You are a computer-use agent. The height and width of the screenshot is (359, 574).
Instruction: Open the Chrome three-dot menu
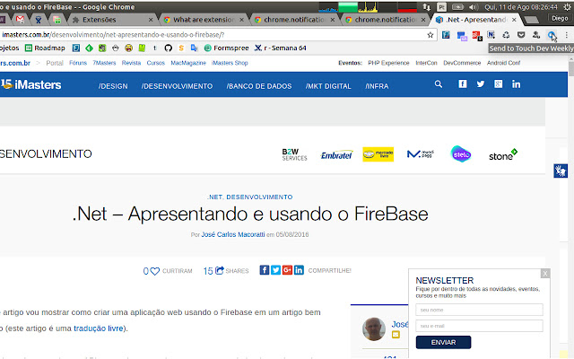coord(566,35)
